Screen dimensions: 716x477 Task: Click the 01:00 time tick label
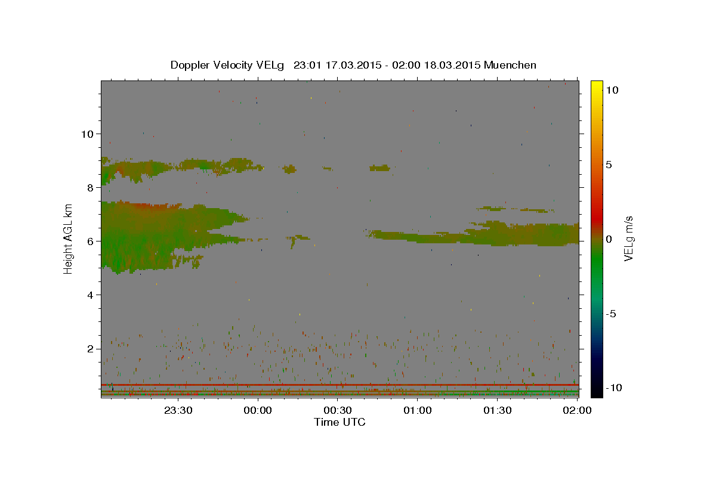click(x=417, y=410)
